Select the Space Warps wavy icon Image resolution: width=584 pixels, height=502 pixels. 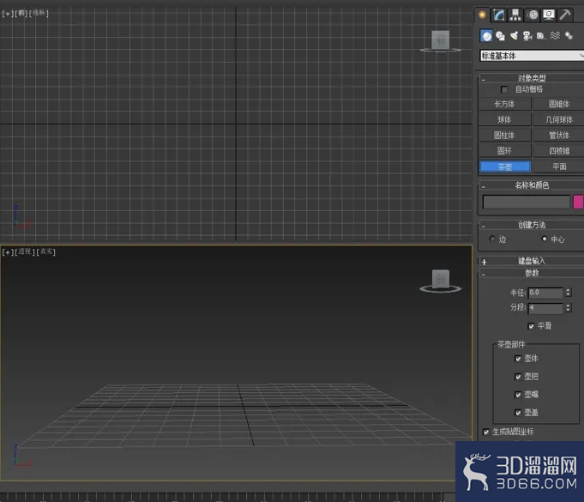[555, 36]
